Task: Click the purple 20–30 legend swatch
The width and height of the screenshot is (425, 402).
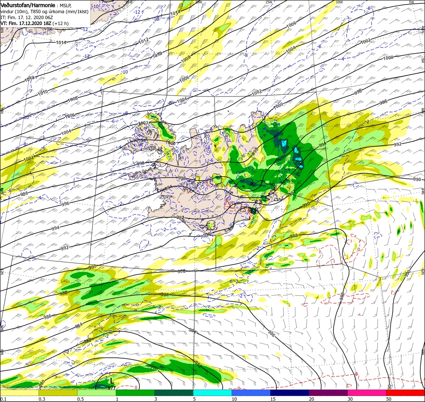Action: click(328, 393)
